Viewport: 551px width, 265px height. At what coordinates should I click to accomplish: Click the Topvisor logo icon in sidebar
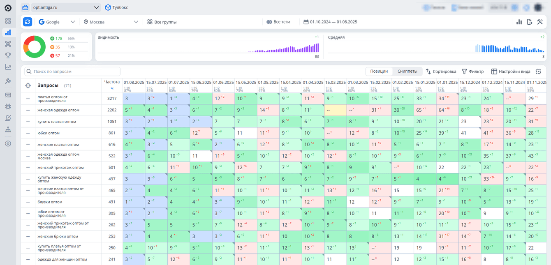[8, 8]
